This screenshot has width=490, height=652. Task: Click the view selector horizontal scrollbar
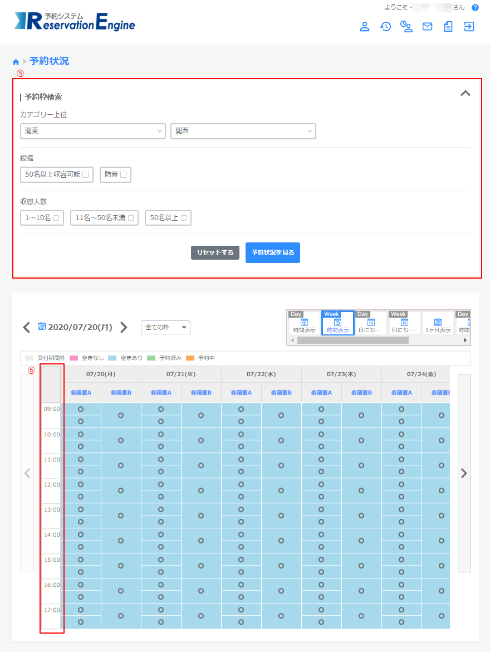(x=352, y=340)
